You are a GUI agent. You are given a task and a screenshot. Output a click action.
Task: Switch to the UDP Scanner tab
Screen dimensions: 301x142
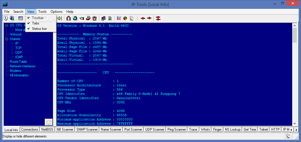tap(155, 130)
